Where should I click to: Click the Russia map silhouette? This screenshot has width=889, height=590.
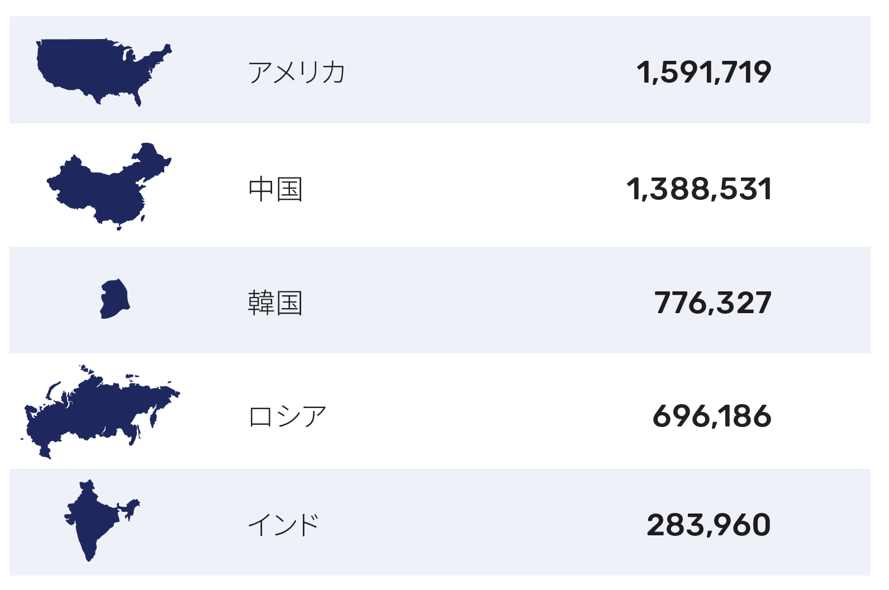(101, 411)
